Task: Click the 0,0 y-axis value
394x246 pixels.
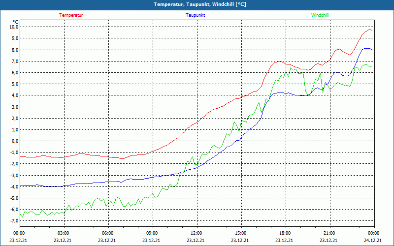Action: [x=15, y=141]
